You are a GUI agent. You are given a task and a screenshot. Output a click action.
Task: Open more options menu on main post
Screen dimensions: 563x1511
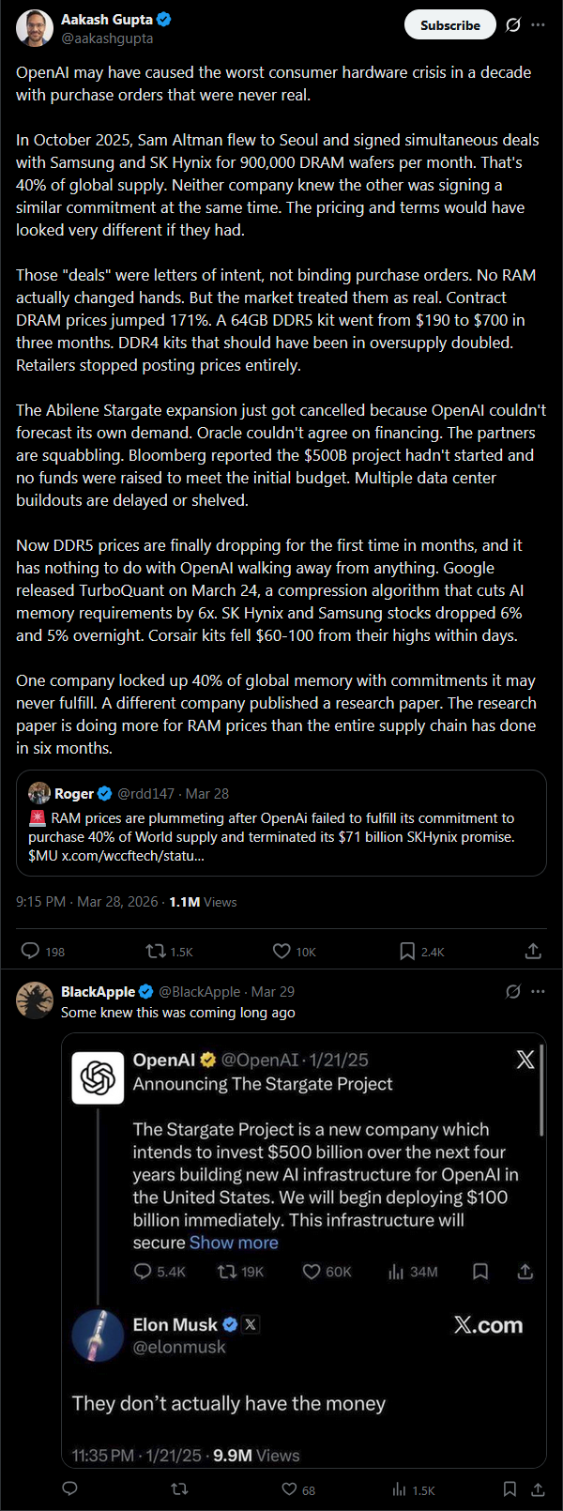click(x=538, y=25)
